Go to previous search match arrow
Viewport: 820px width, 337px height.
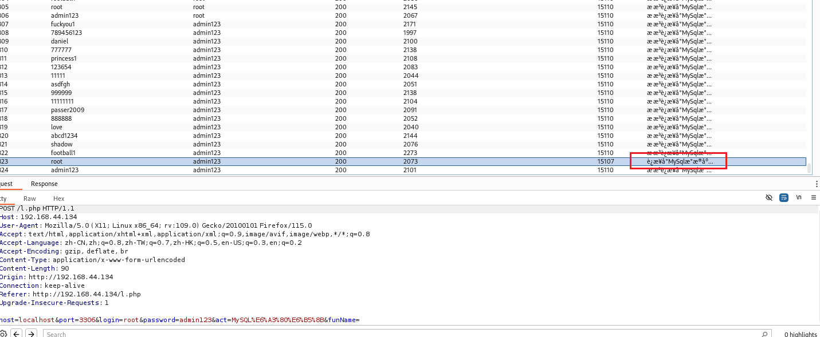(x=17, y=334)
